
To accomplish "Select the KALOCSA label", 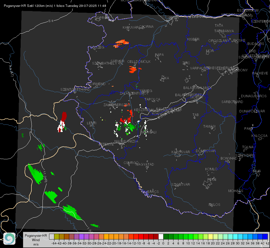I will click(260, 136).
